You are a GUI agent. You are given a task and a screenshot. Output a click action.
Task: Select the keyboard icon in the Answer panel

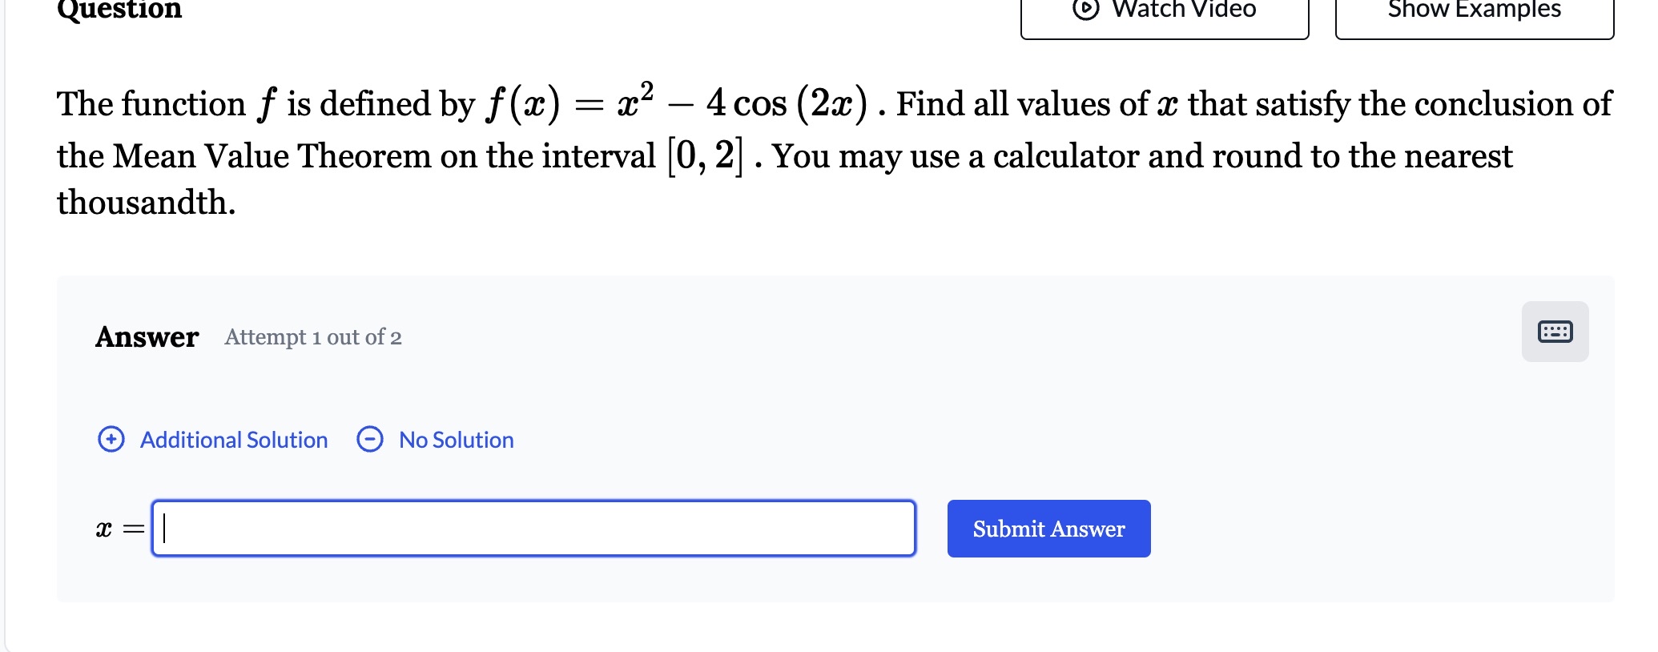(1555, 332)
